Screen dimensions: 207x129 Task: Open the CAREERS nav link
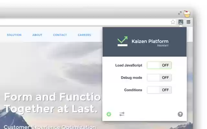point(84,35)
